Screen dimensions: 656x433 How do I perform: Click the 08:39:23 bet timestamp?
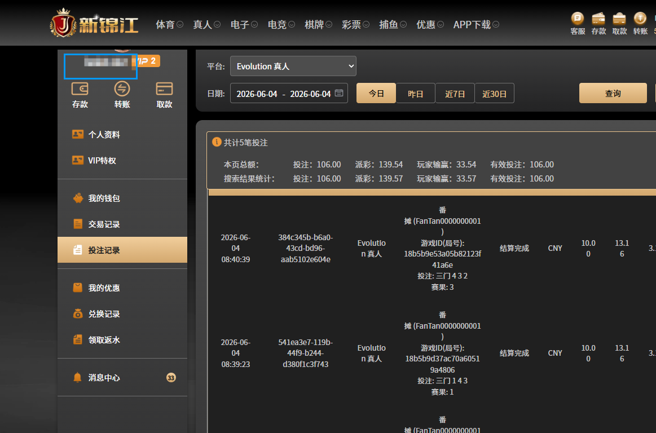[x=236, y=364]
